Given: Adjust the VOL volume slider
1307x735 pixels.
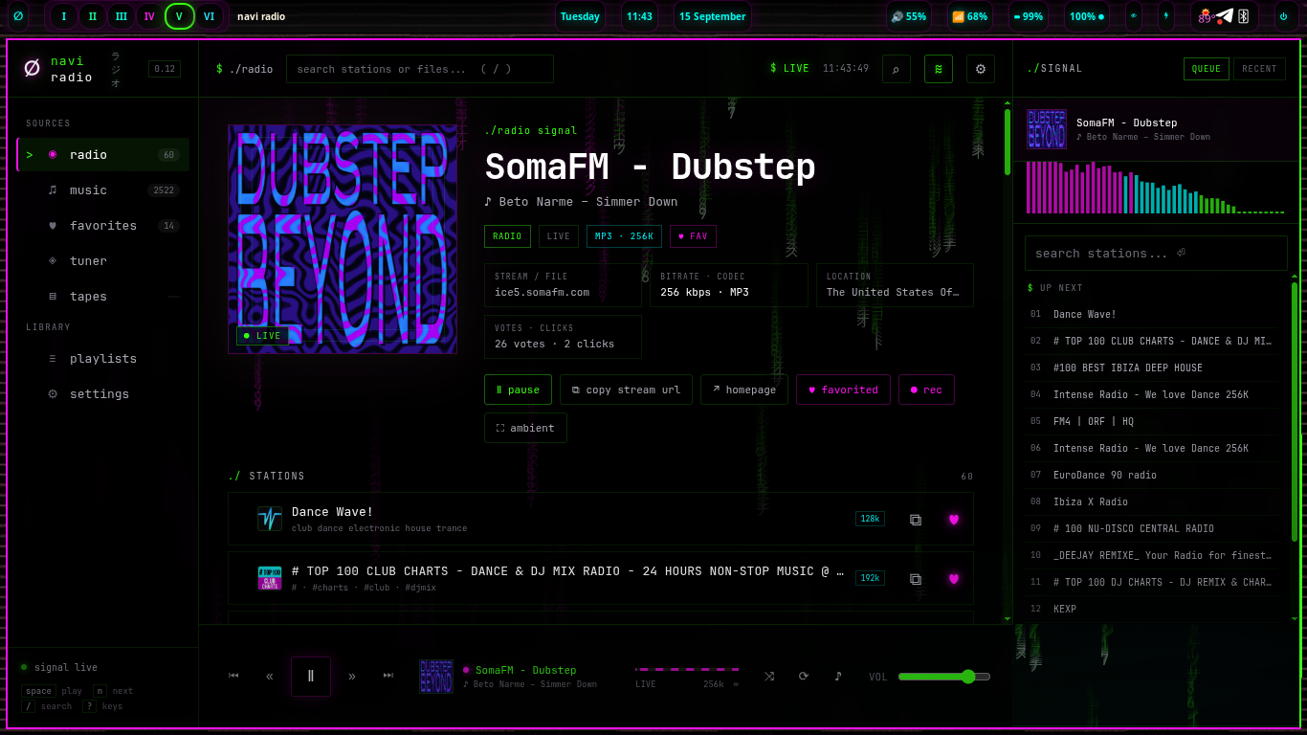Looking at the screenshot, I should pyautogui.click(x=944, y=677).
